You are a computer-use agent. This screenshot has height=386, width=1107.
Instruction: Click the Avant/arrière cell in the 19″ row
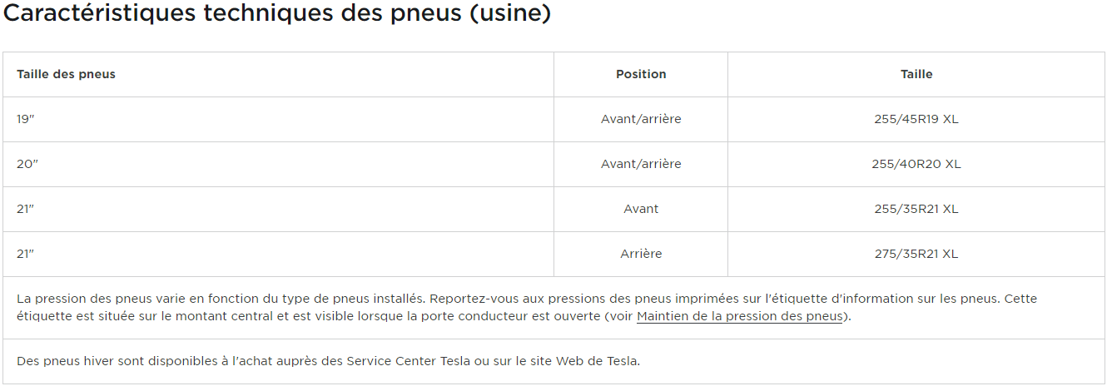641,119
